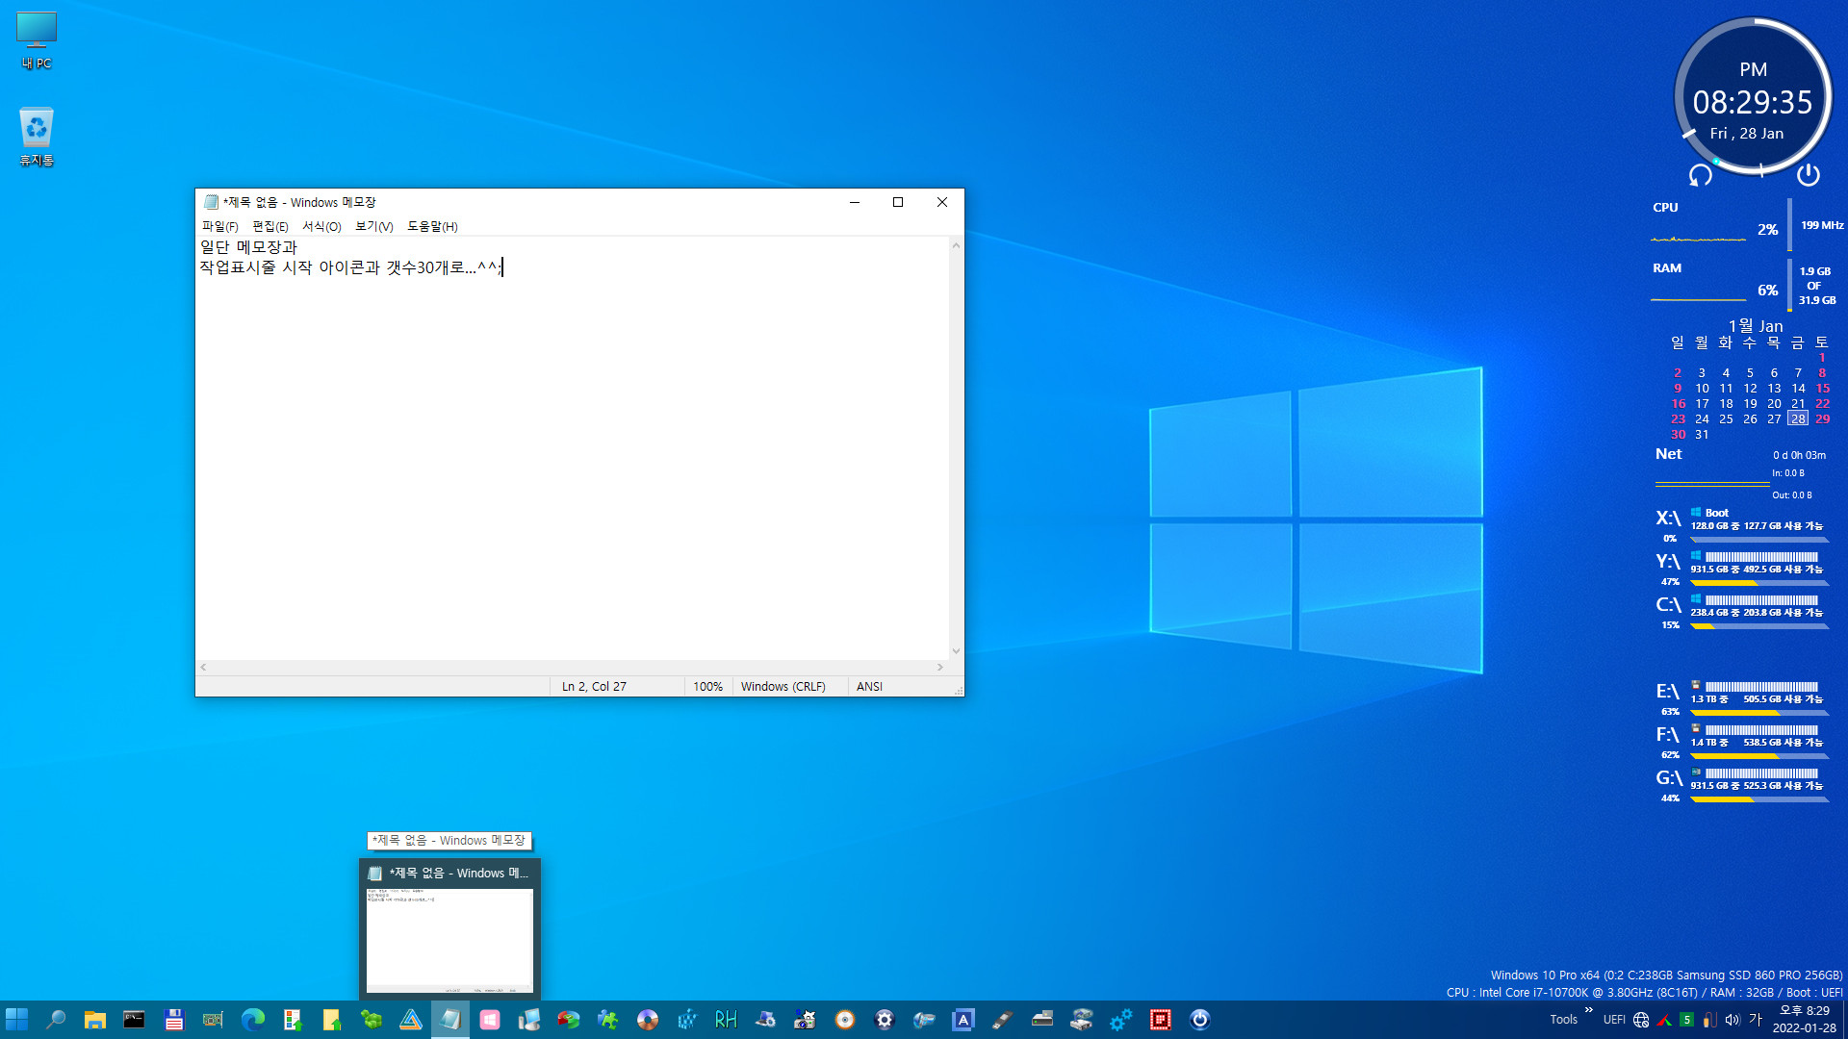Toggle the 가 Korean IME indicator

[1756, 1020]
